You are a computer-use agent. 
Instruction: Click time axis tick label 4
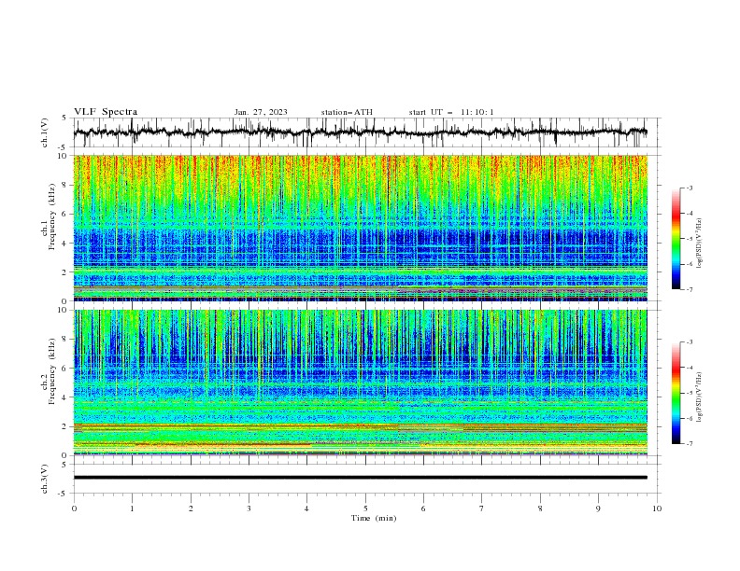coord(307,508)
